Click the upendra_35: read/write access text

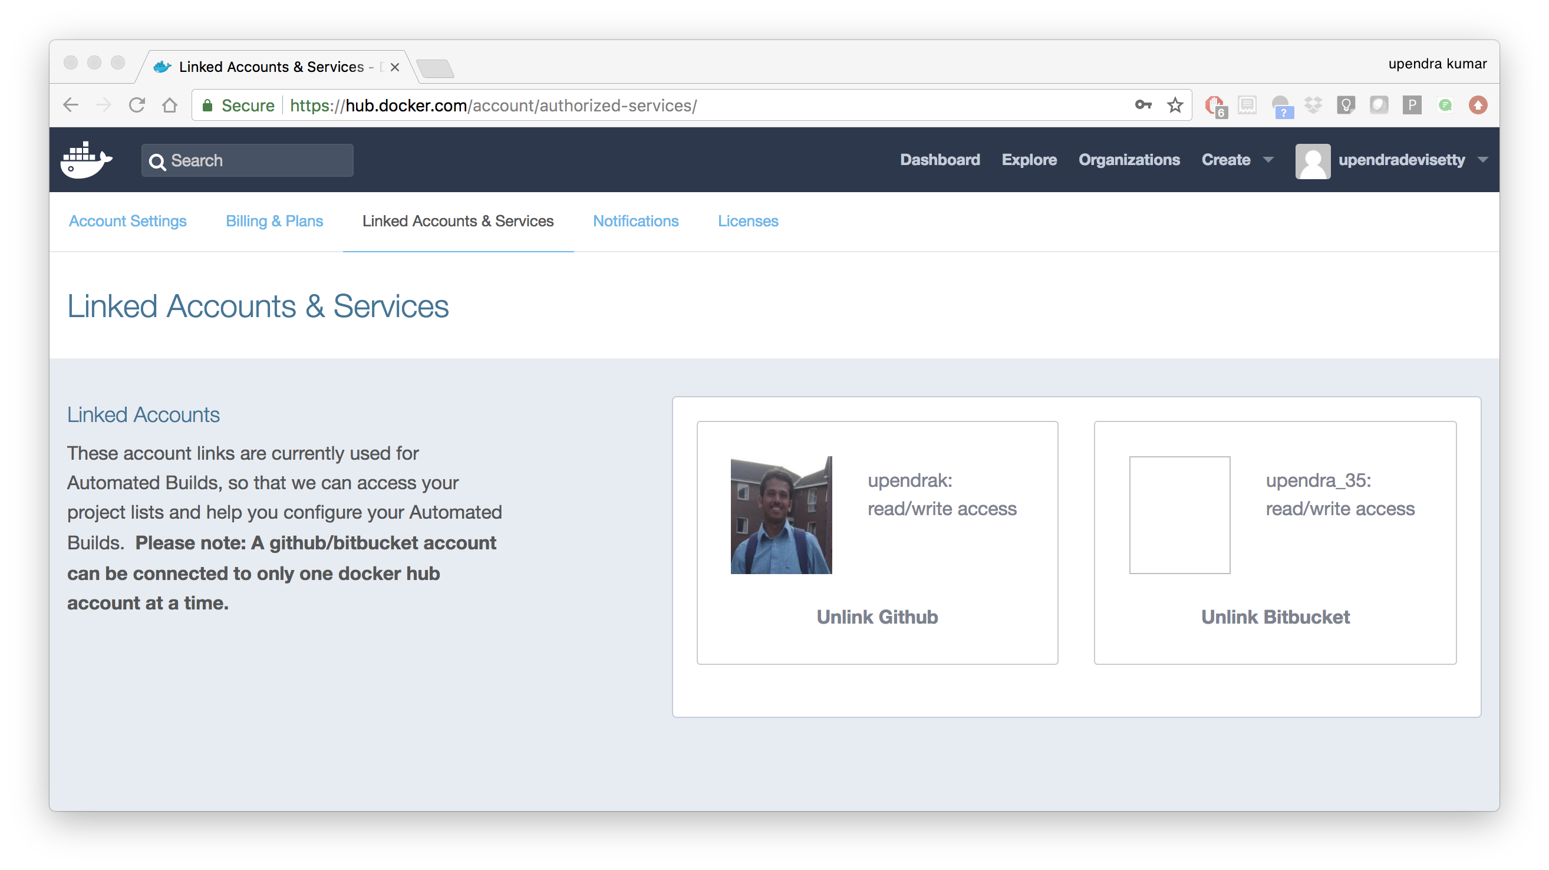click(x=1340, y=495)
